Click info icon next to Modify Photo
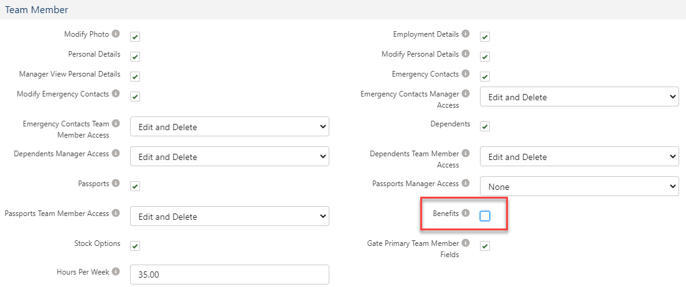Screen dimensions: 686x287 point(115,34)
